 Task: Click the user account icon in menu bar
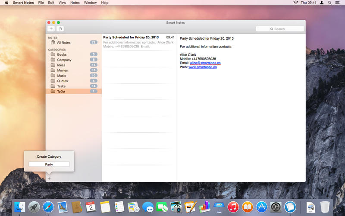(x=322, y=3)
